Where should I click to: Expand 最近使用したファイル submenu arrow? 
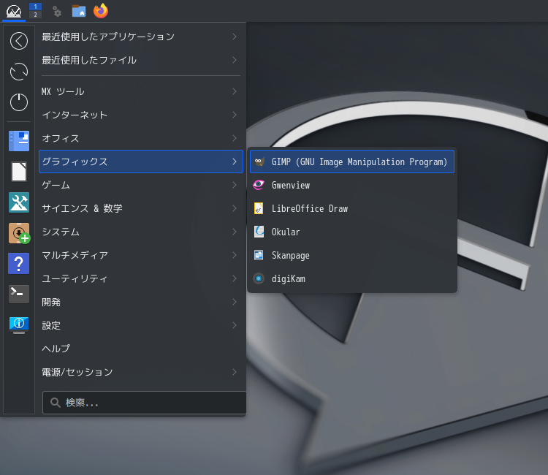tap(235, 60)
